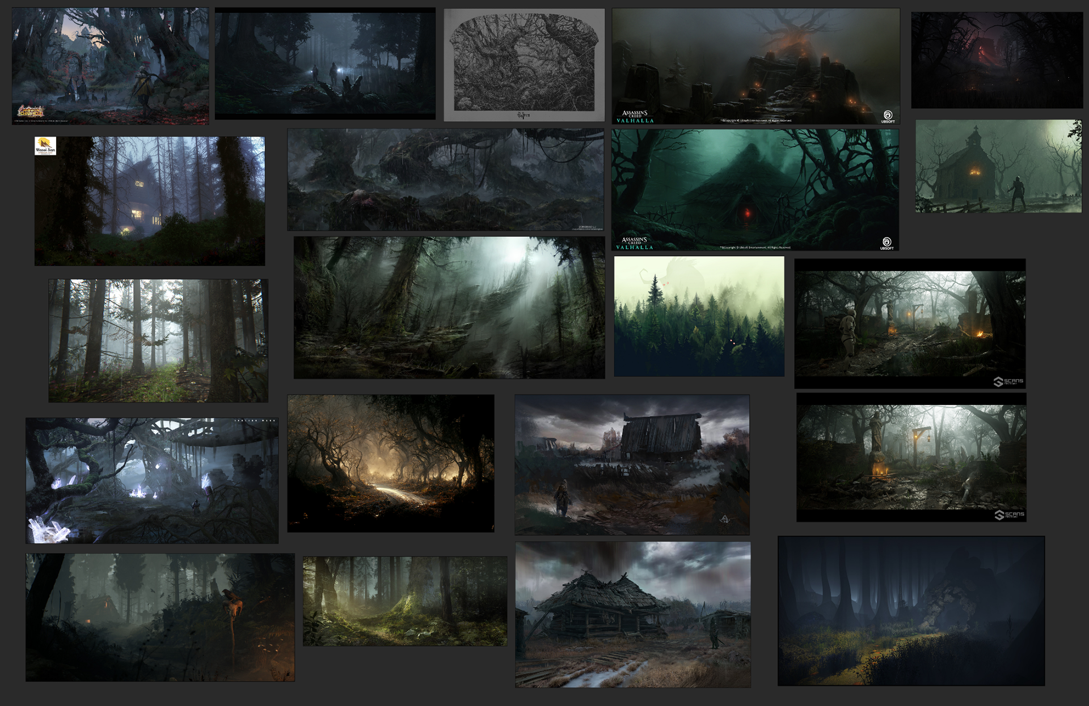
Task: Click the dark forest image with scarecrow
Action: 160,618
